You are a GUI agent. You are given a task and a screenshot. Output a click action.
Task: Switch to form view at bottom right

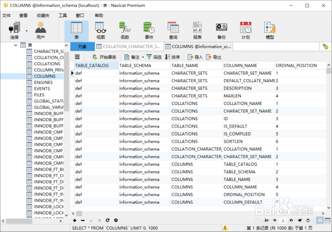[327, 220]
